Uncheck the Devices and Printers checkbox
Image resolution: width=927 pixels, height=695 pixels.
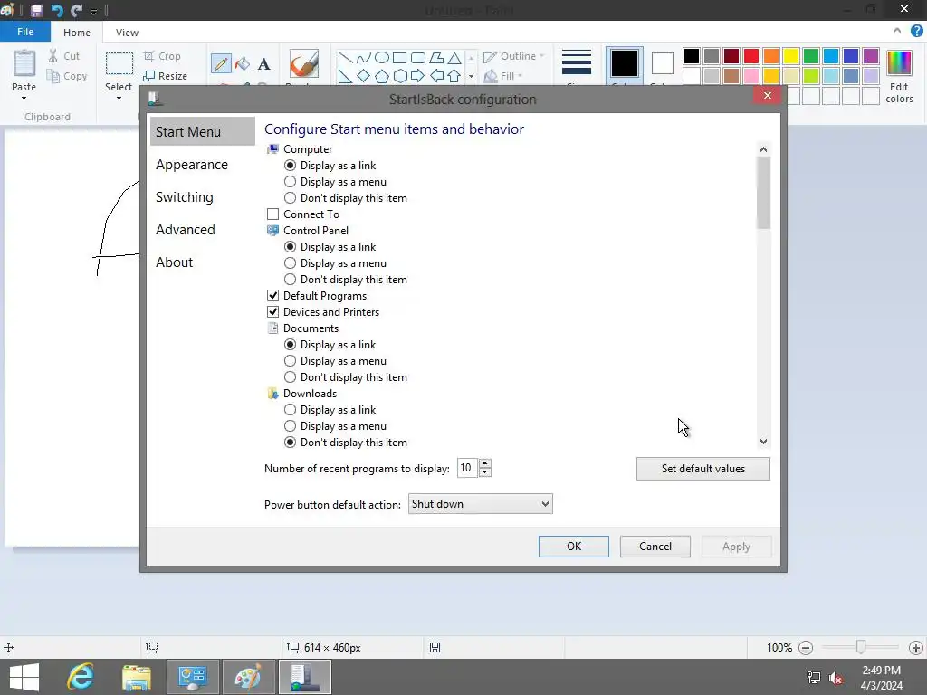click(272, 312)
